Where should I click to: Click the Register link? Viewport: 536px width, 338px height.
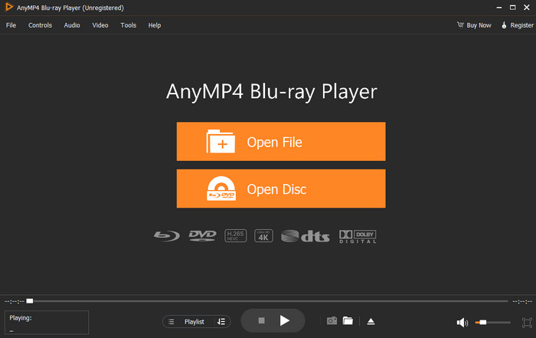coord(518,25)
